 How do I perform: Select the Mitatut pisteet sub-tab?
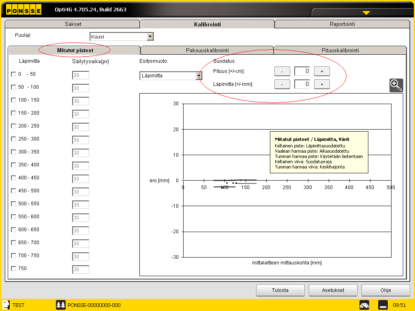coord(75,50)
